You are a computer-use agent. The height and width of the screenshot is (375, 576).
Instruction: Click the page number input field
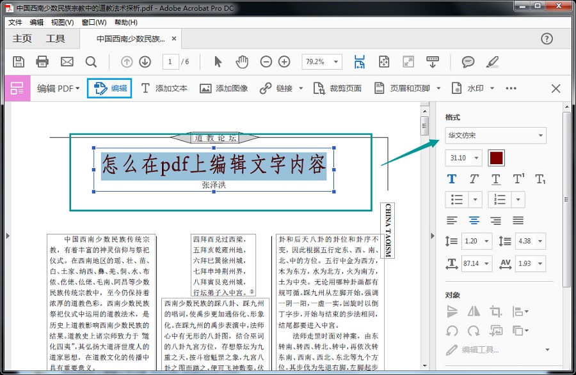[x=170, y=61]
